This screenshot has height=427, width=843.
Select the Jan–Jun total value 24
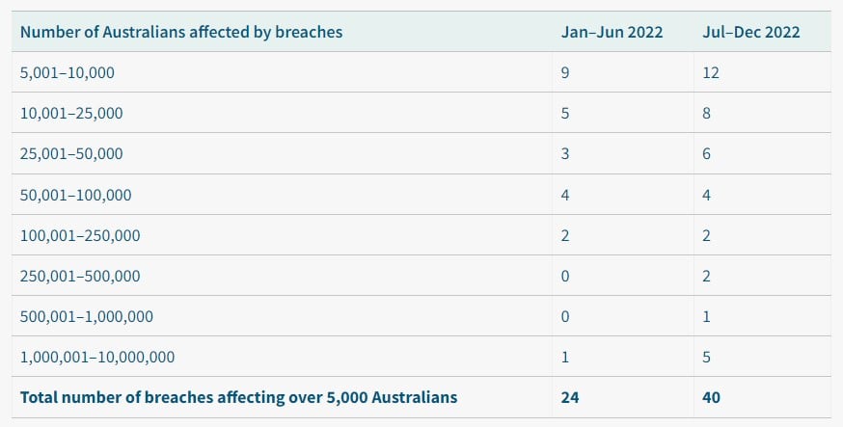570,397
